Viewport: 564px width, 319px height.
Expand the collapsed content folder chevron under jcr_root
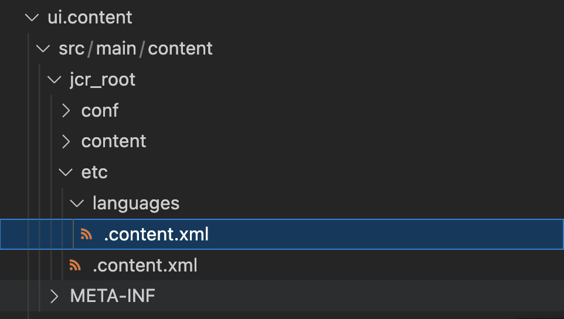click(x=66, y=141)
